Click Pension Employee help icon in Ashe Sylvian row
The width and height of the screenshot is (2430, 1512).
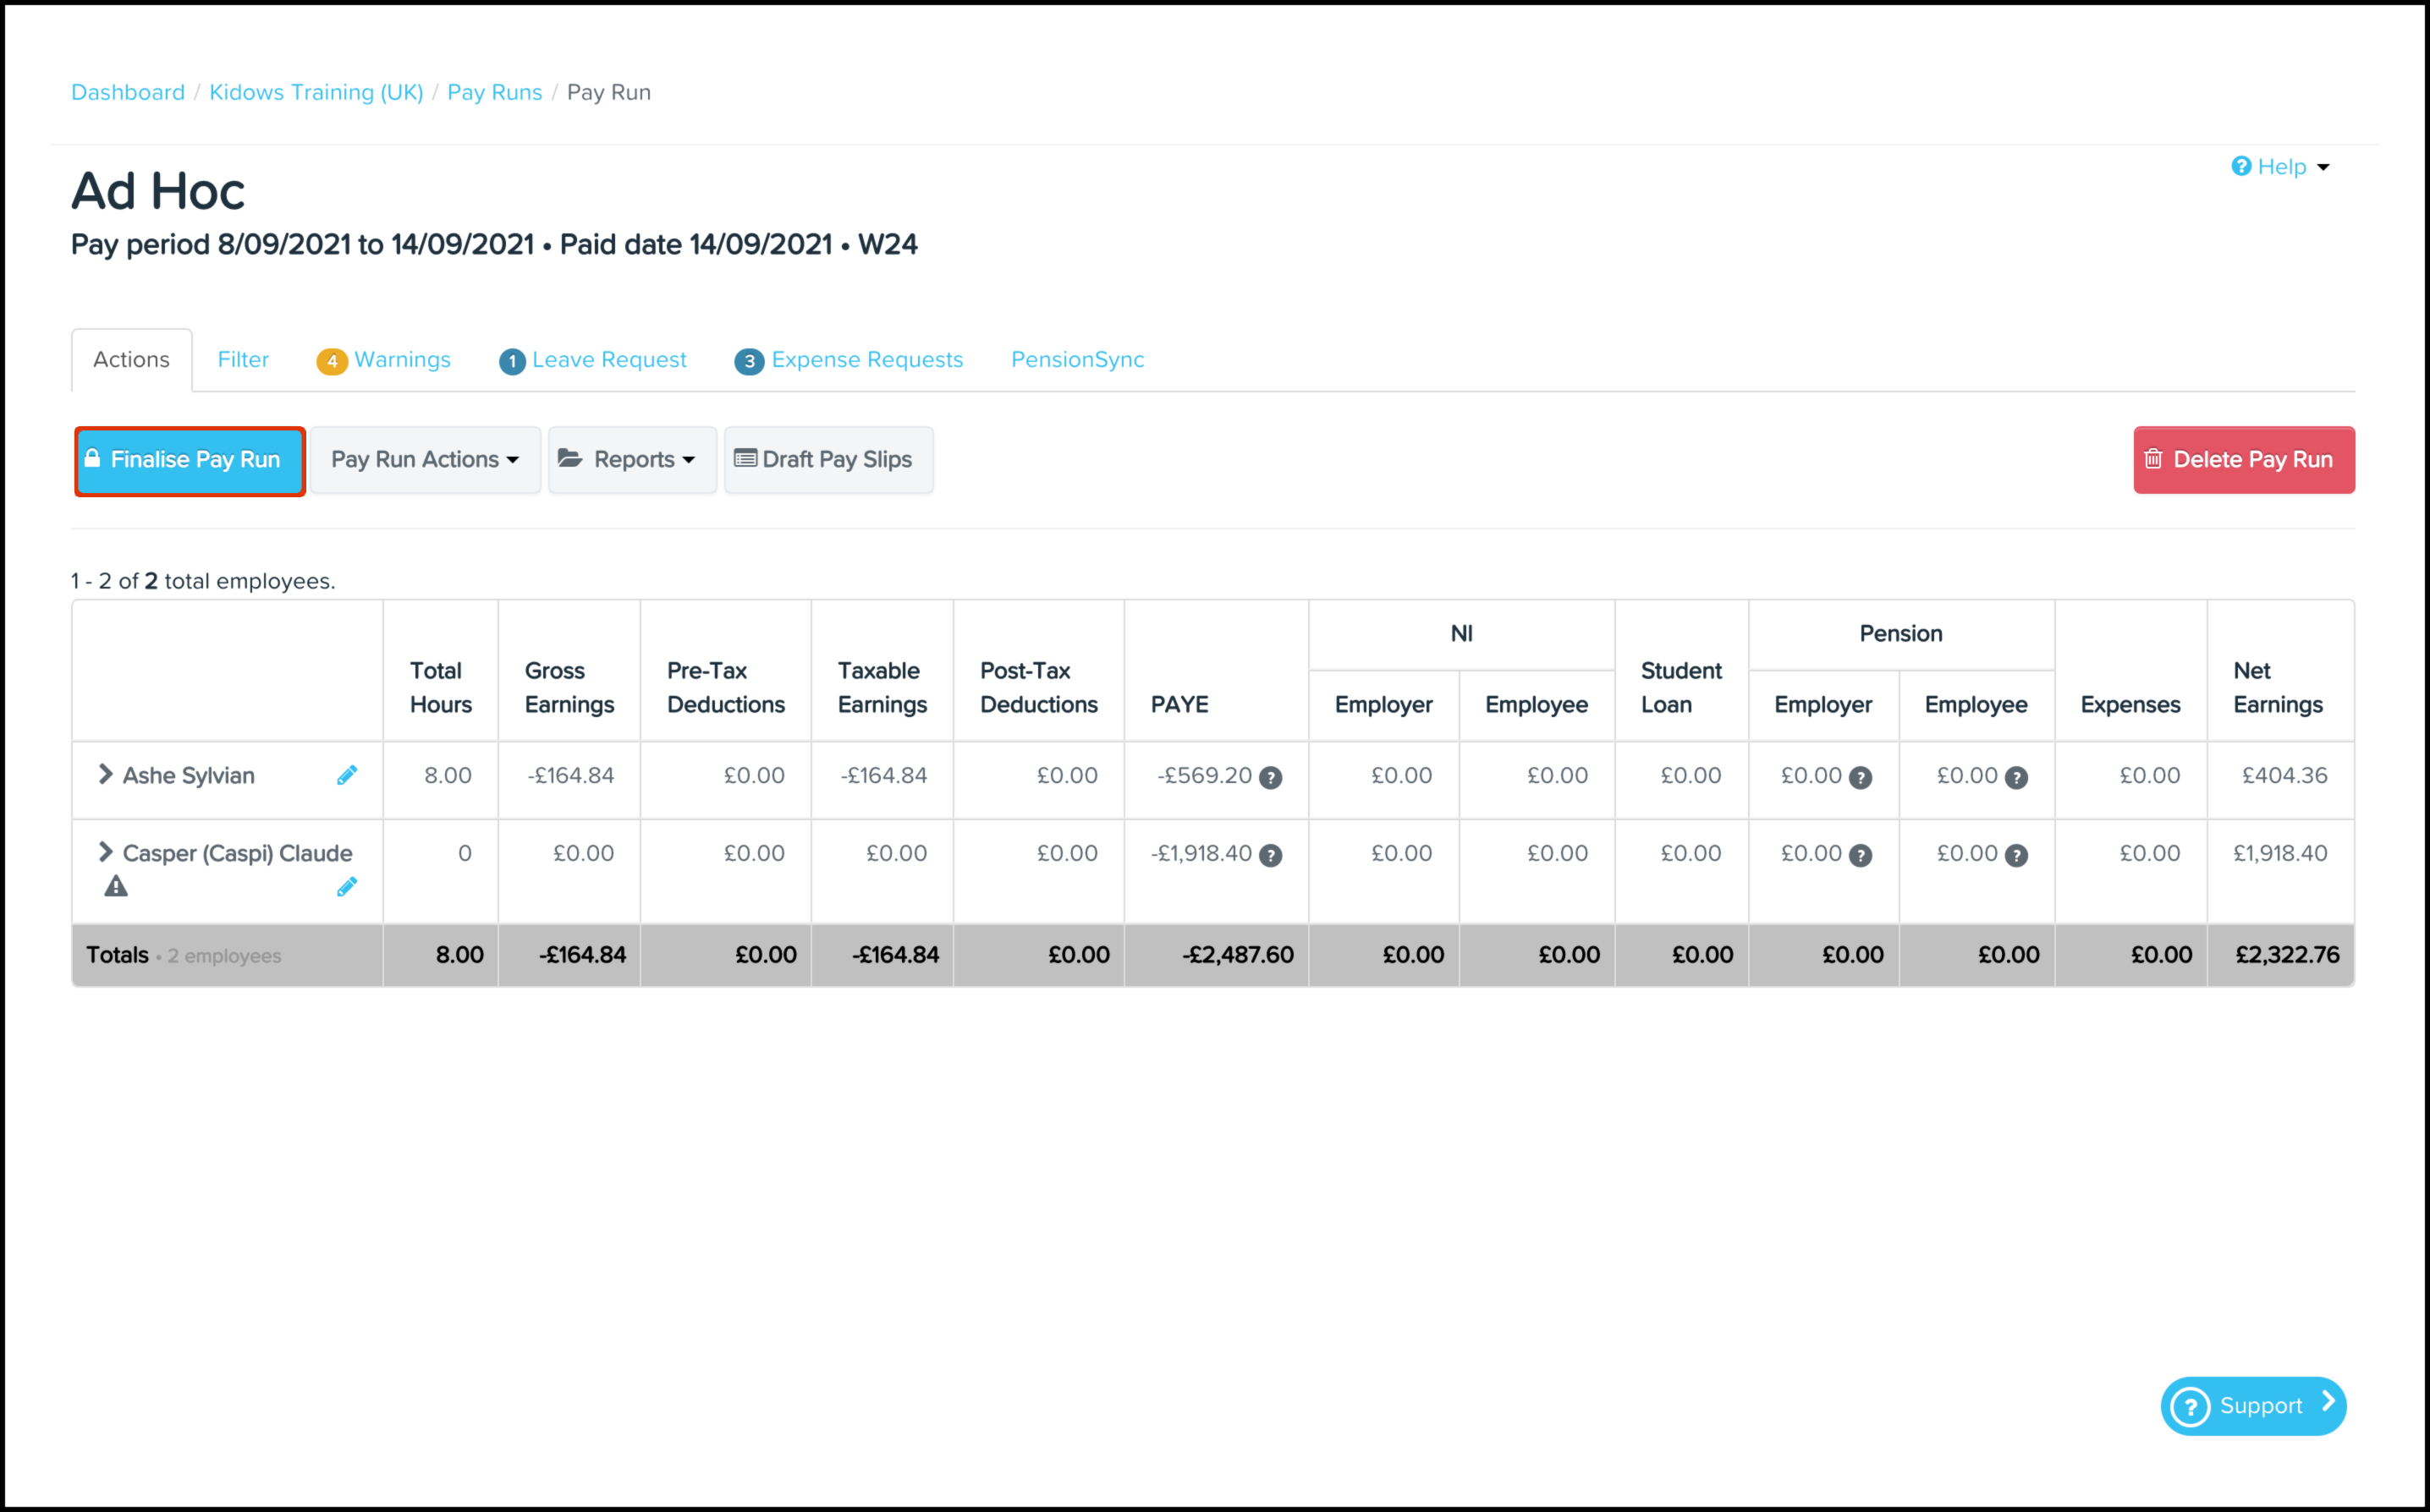(x=2015, y=777)
